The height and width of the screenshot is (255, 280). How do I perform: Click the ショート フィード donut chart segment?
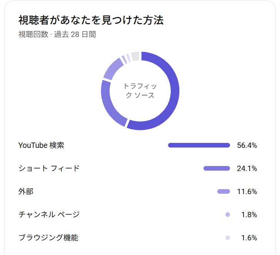pyautogui.click(x=107, y=106)
